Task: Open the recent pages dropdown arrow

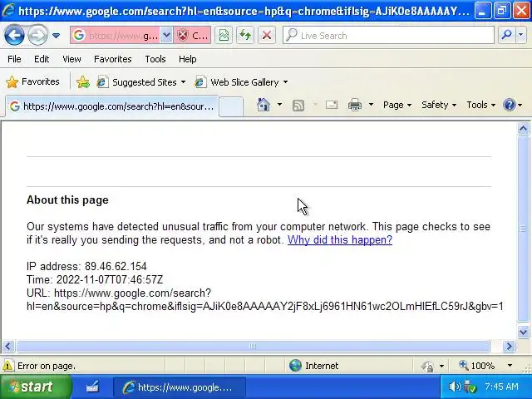Action: pos(57,35)
